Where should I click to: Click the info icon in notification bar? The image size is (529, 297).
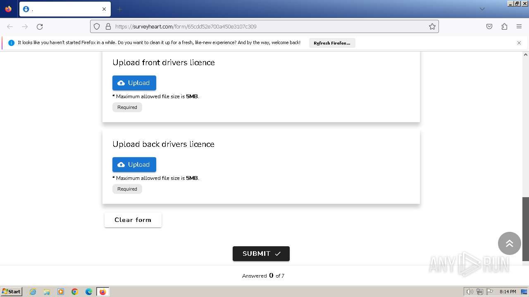(11, 43)
